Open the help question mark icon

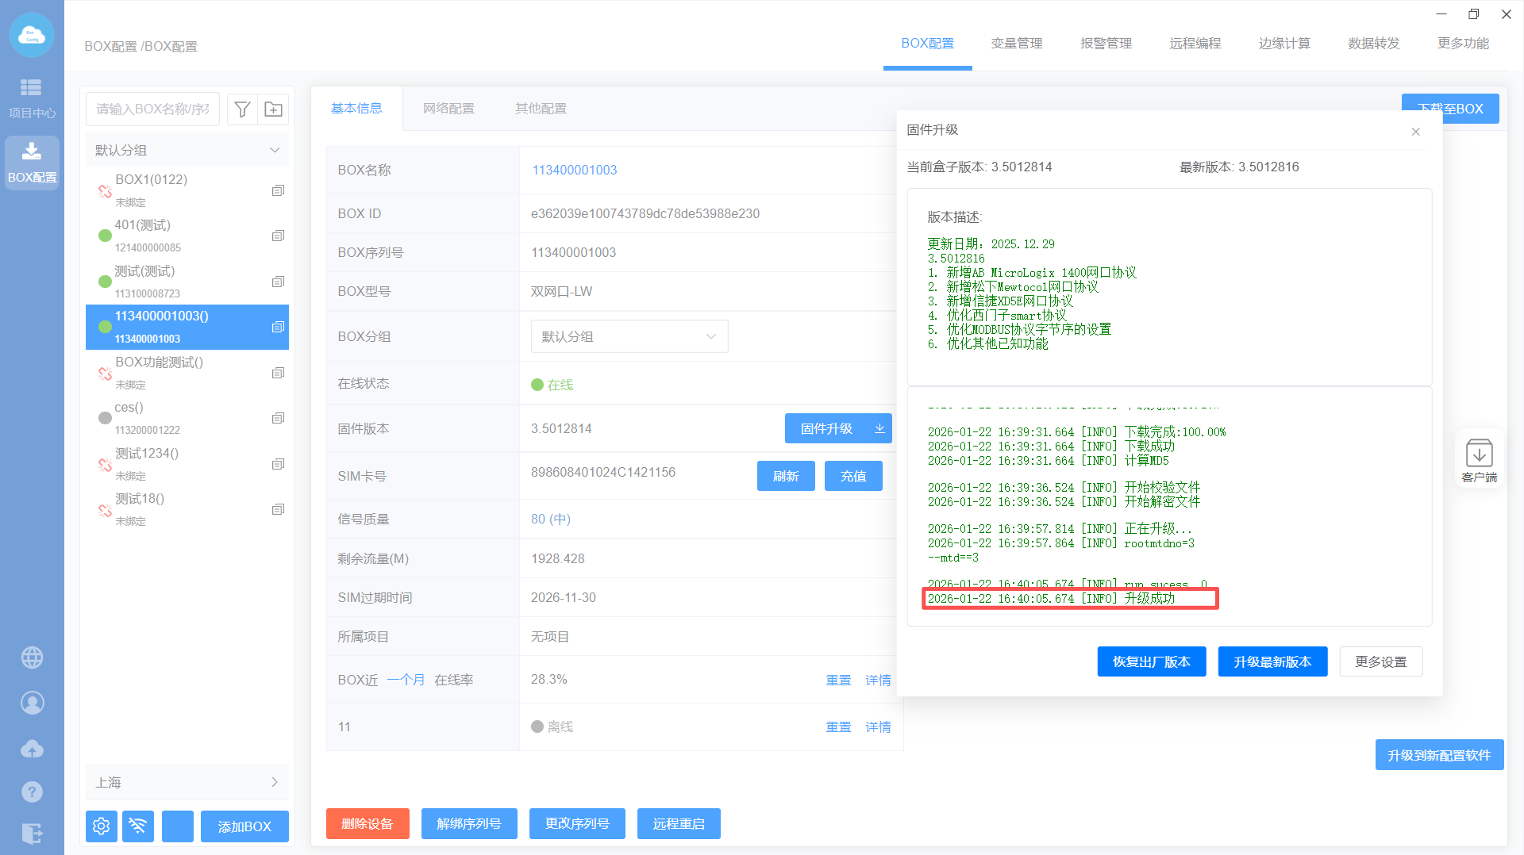pos(32,792)
